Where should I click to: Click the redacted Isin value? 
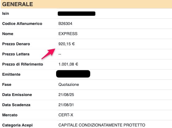point(76,14)
